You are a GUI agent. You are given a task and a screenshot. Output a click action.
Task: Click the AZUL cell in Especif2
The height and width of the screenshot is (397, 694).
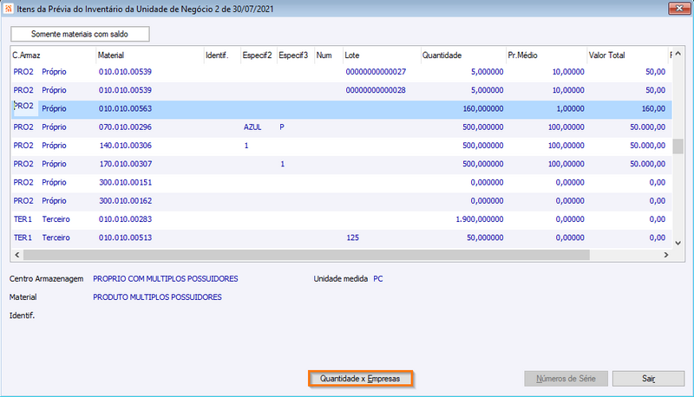click(252, 127)
